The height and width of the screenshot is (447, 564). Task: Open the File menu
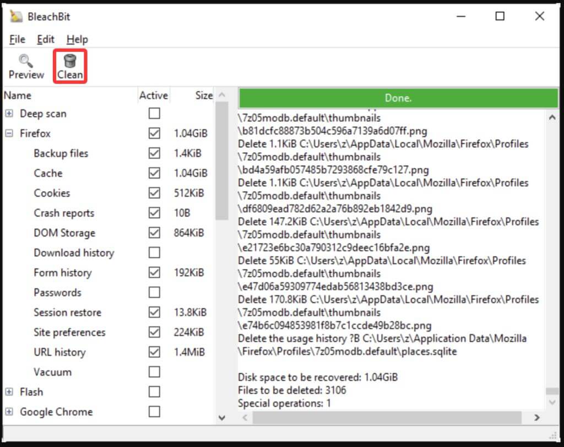[x=17, y=39]
